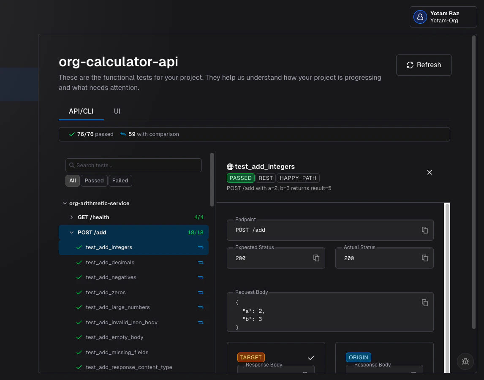Select the Failed test filter
The image size is (484, 380).
coord(120,181)
